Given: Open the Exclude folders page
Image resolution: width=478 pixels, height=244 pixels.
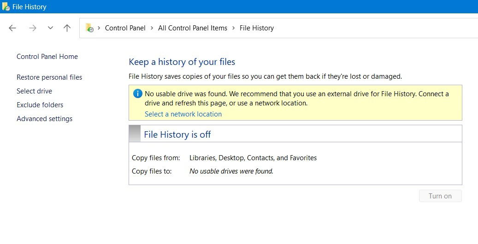Looking at the screenshot, I should 40,105.
